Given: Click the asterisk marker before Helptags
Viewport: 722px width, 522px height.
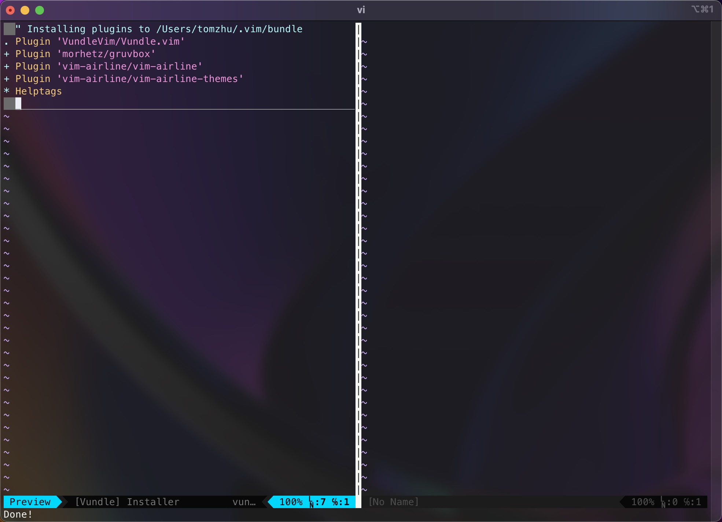Looking at the screenshot, I should click(7, 90).
